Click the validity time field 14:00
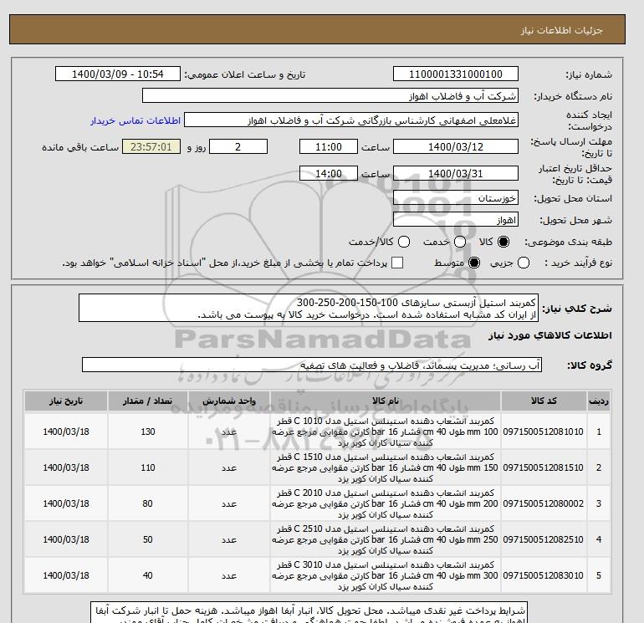Image resolution: width=644 pixels, height=623 pixels. click(329, 173)
